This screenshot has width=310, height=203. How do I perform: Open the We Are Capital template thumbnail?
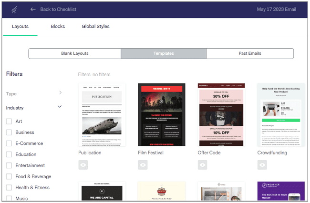[102, 191]
